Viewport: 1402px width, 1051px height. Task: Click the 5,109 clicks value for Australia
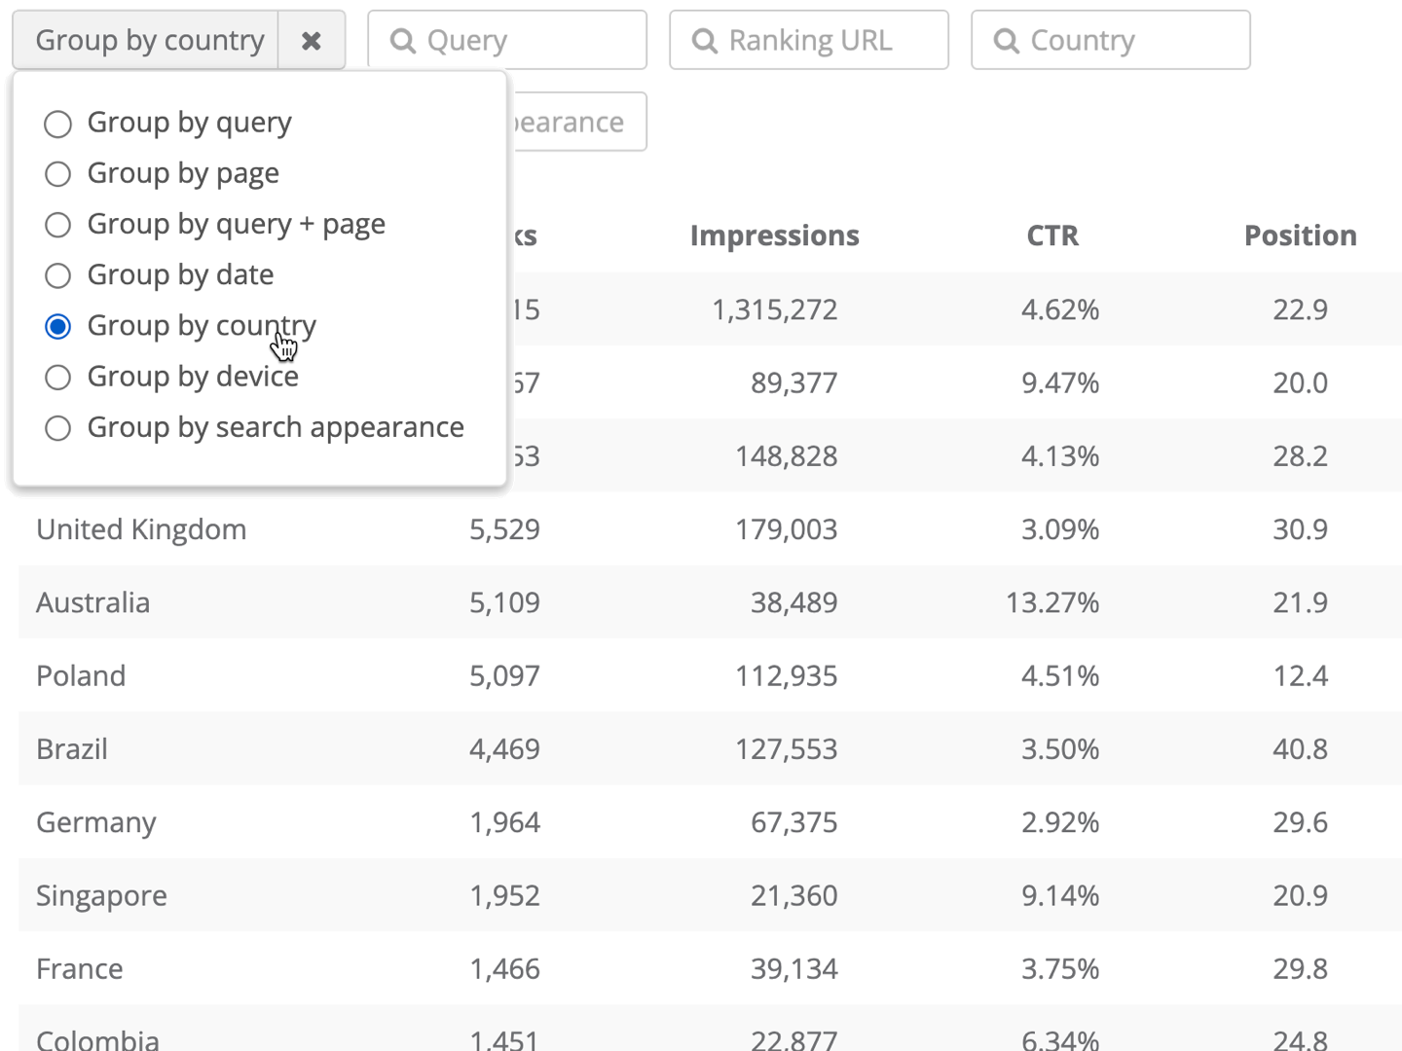coord(504,602)
